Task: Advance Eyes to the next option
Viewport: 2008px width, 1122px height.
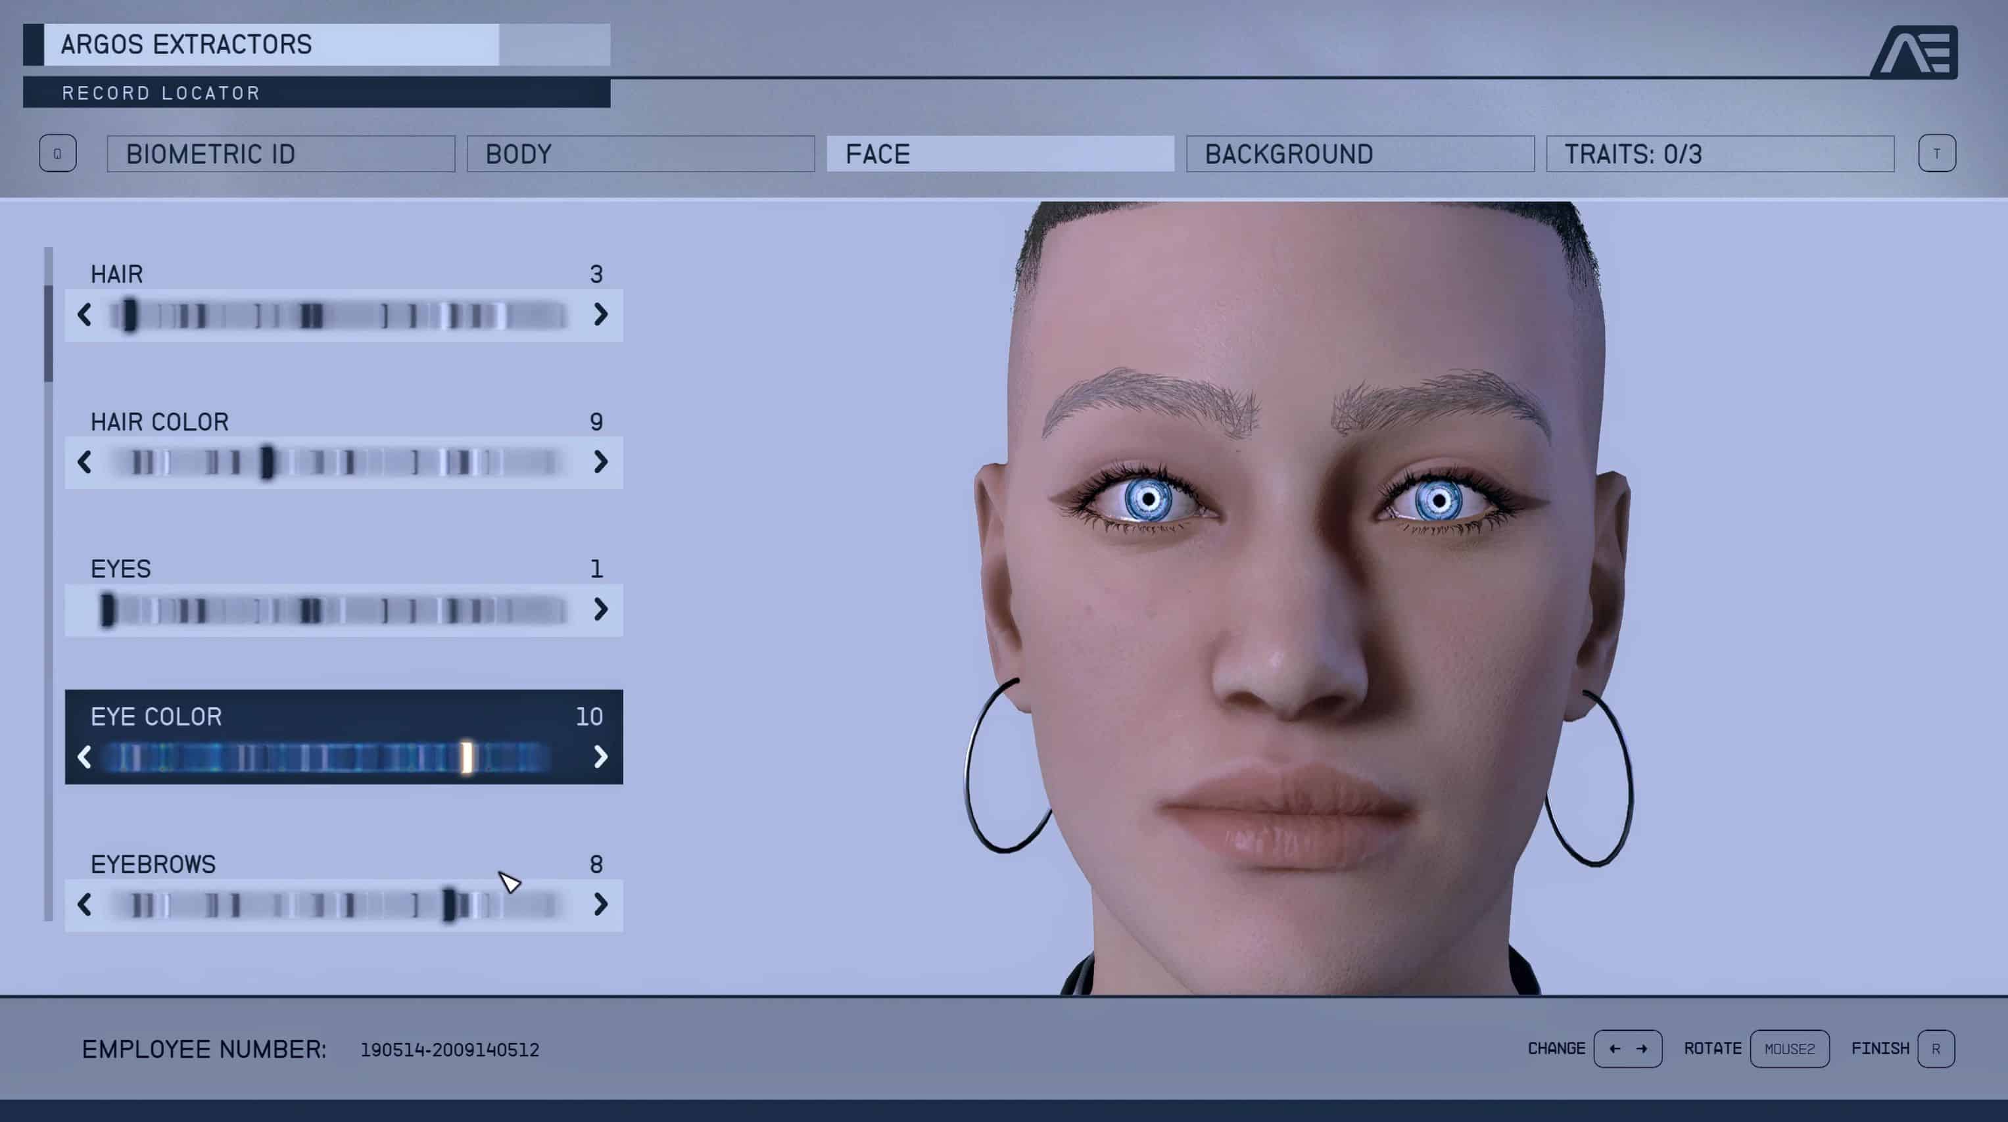Action: pyautogui.click(x=600, y=609)
